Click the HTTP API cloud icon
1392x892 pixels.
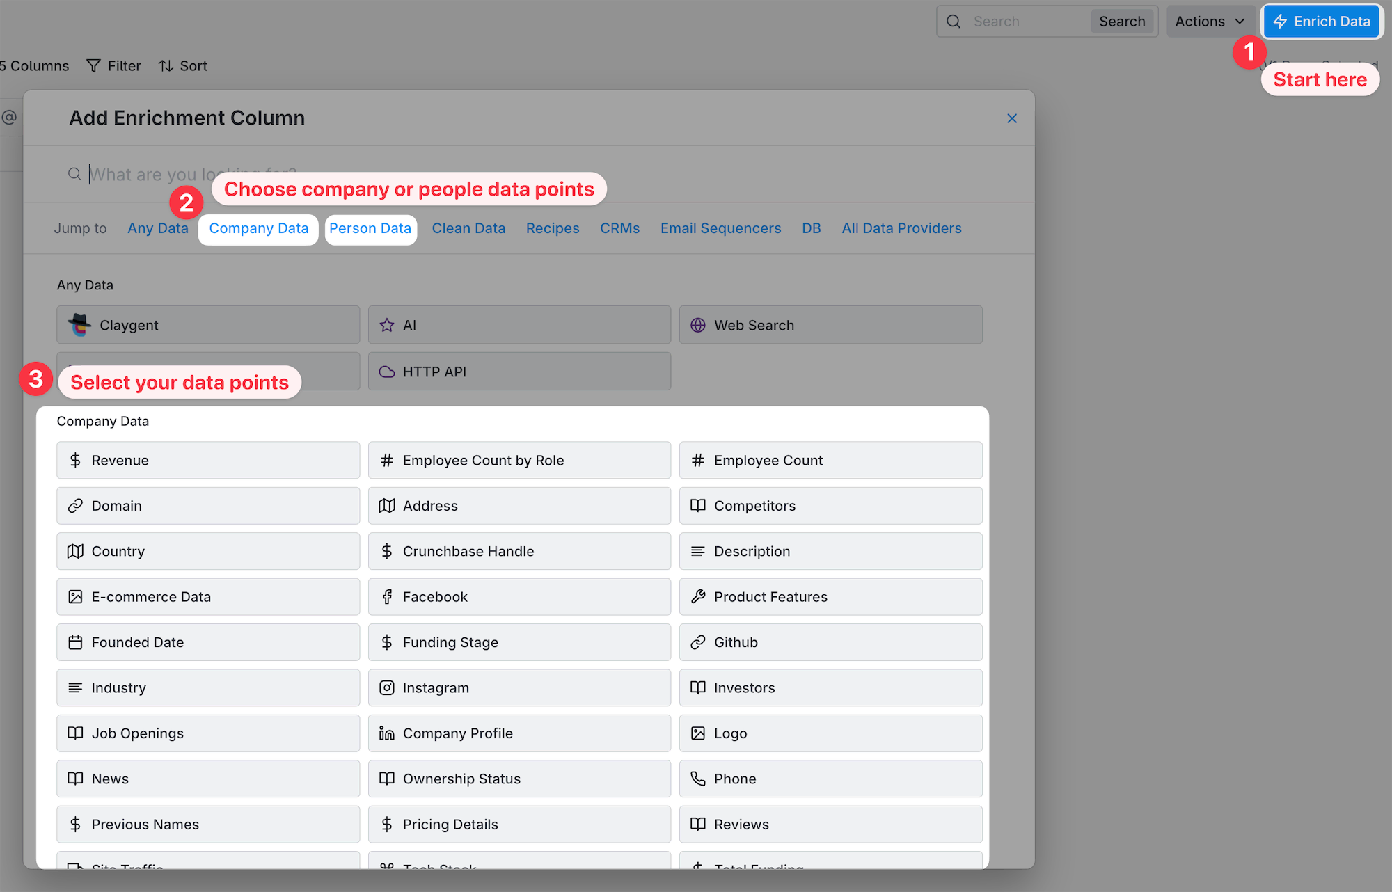(387, 372)
